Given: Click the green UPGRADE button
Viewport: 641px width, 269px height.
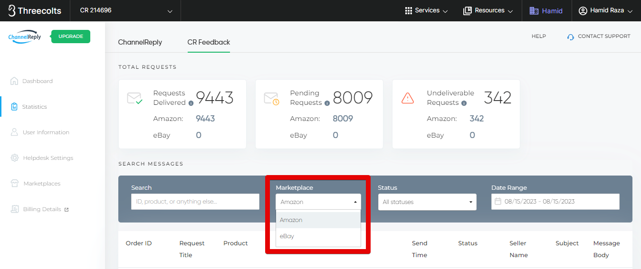Looking at the screenshot, I should 71,37.
